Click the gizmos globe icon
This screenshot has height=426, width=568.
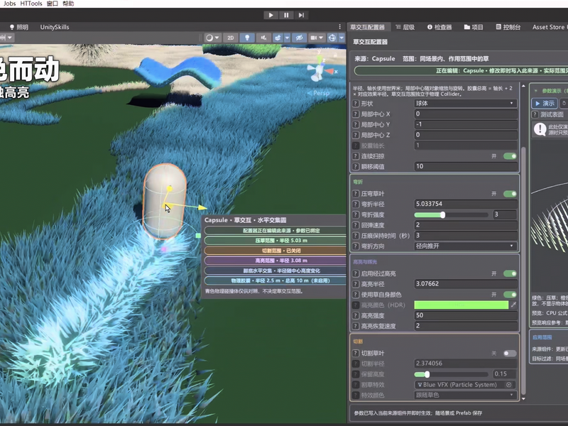(332, 38)
